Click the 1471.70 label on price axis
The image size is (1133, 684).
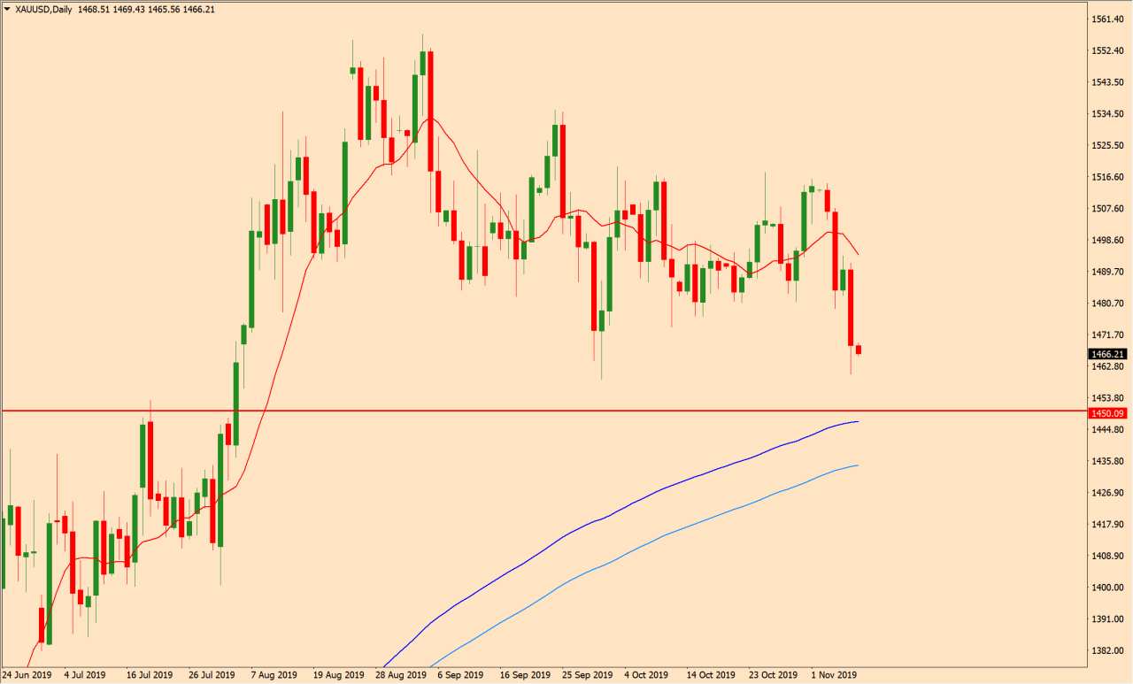coord(1107,334)
